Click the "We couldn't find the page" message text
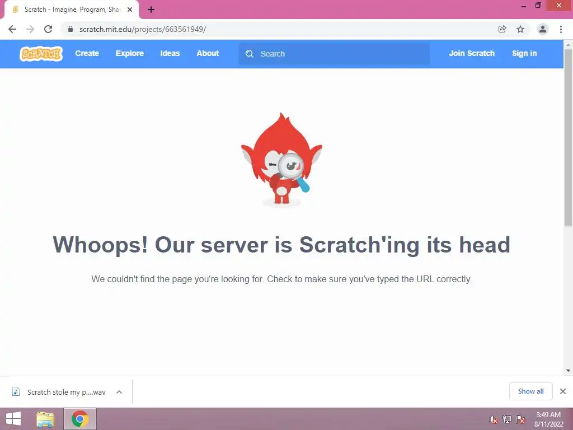573x430 pixels. coord(281,279)
